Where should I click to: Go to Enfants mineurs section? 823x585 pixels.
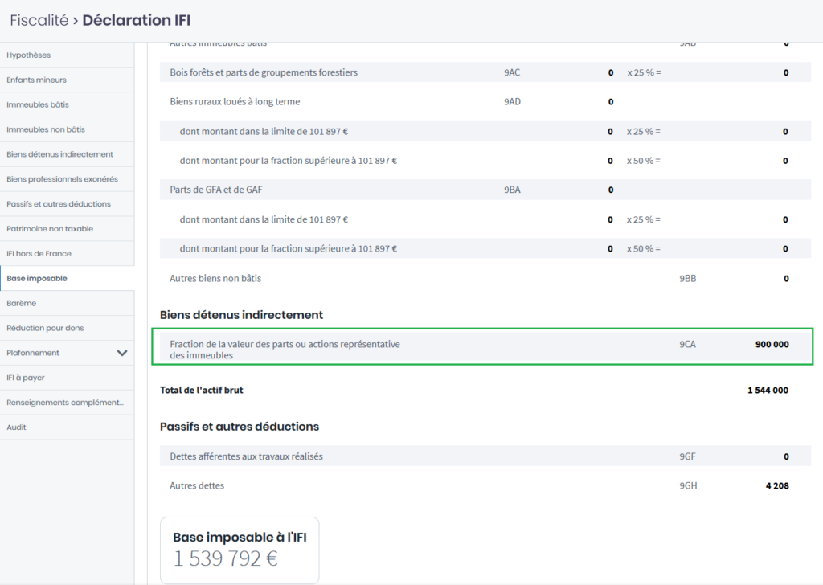(x=36, y=80)
